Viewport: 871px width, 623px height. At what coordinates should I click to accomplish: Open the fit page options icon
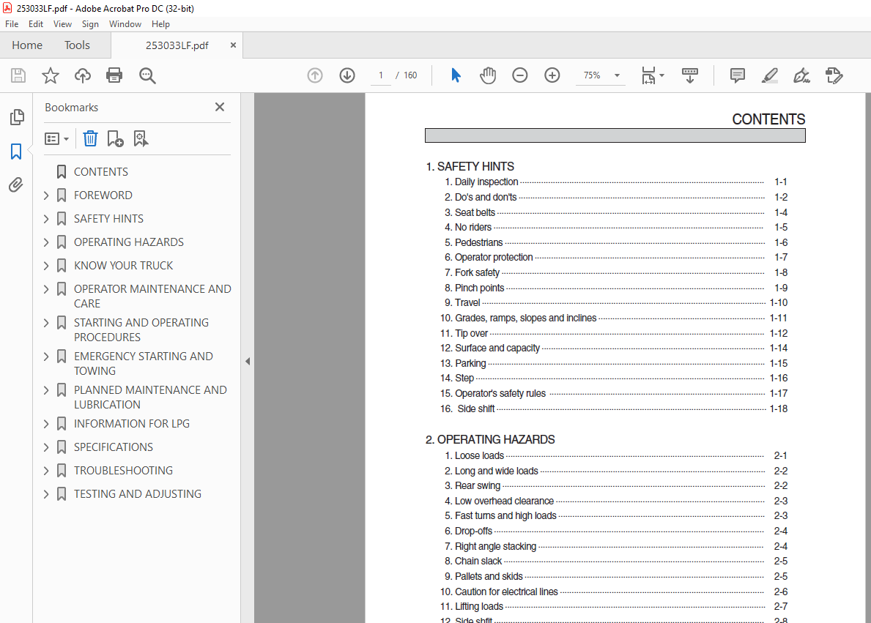pyautogui.click(x=652, y=75)
